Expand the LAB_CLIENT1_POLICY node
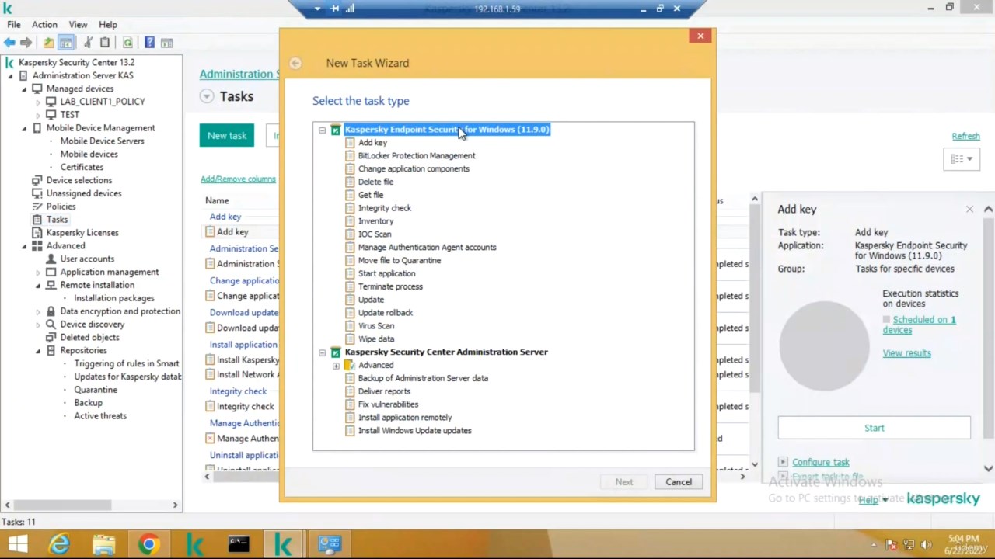This screenshot has width=995, height=559. pos(38,102)
